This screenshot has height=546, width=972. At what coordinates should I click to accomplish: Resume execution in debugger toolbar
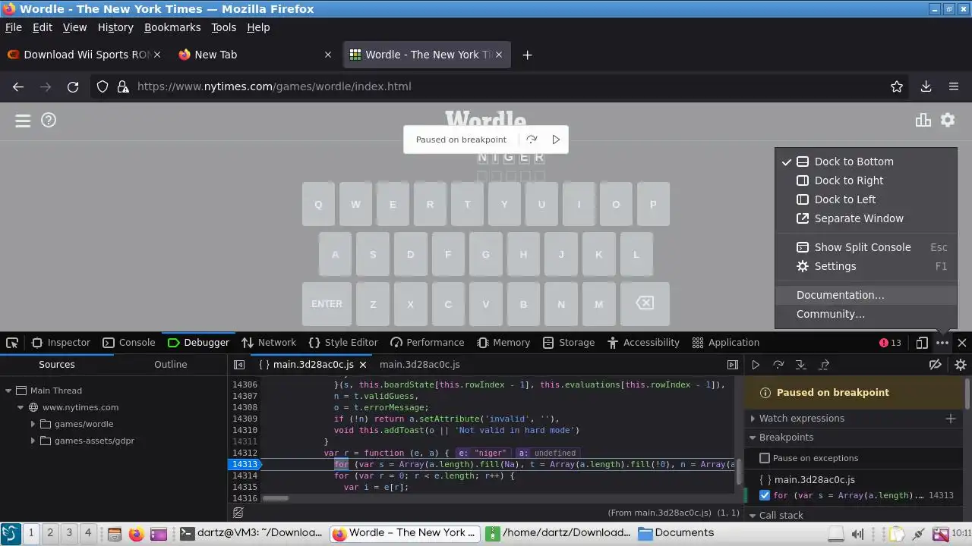click(x=756, y=365)
